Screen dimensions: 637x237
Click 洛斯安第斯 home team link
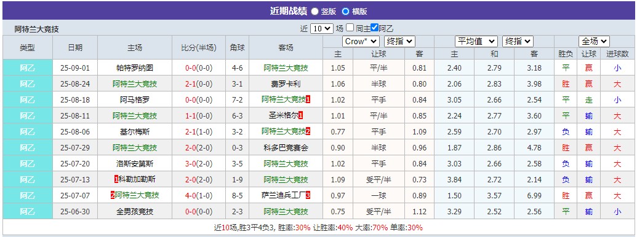(x=135, y=164)
